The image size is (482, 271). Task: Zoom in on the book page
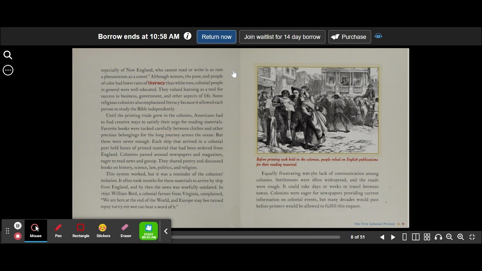coord(461,237)
